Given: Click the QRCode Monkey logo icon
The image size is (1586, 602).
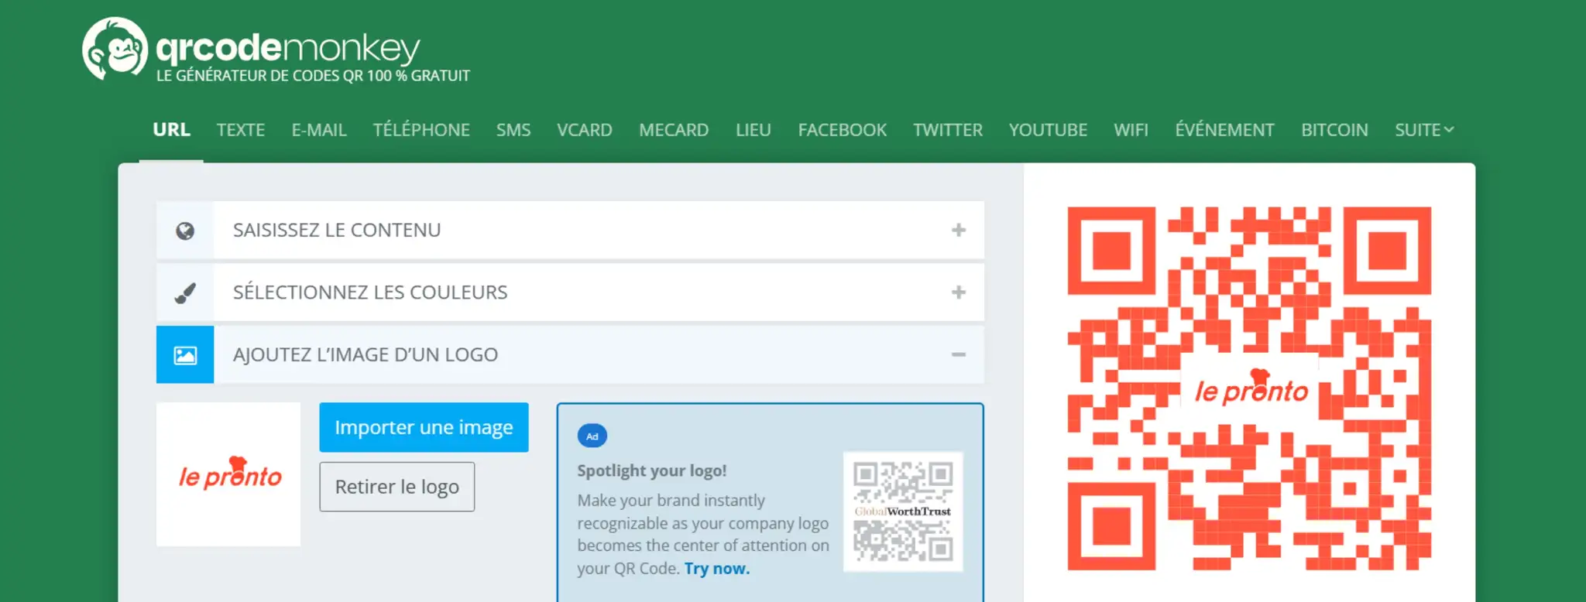Looking at the screenshot, I should point(115,49).
